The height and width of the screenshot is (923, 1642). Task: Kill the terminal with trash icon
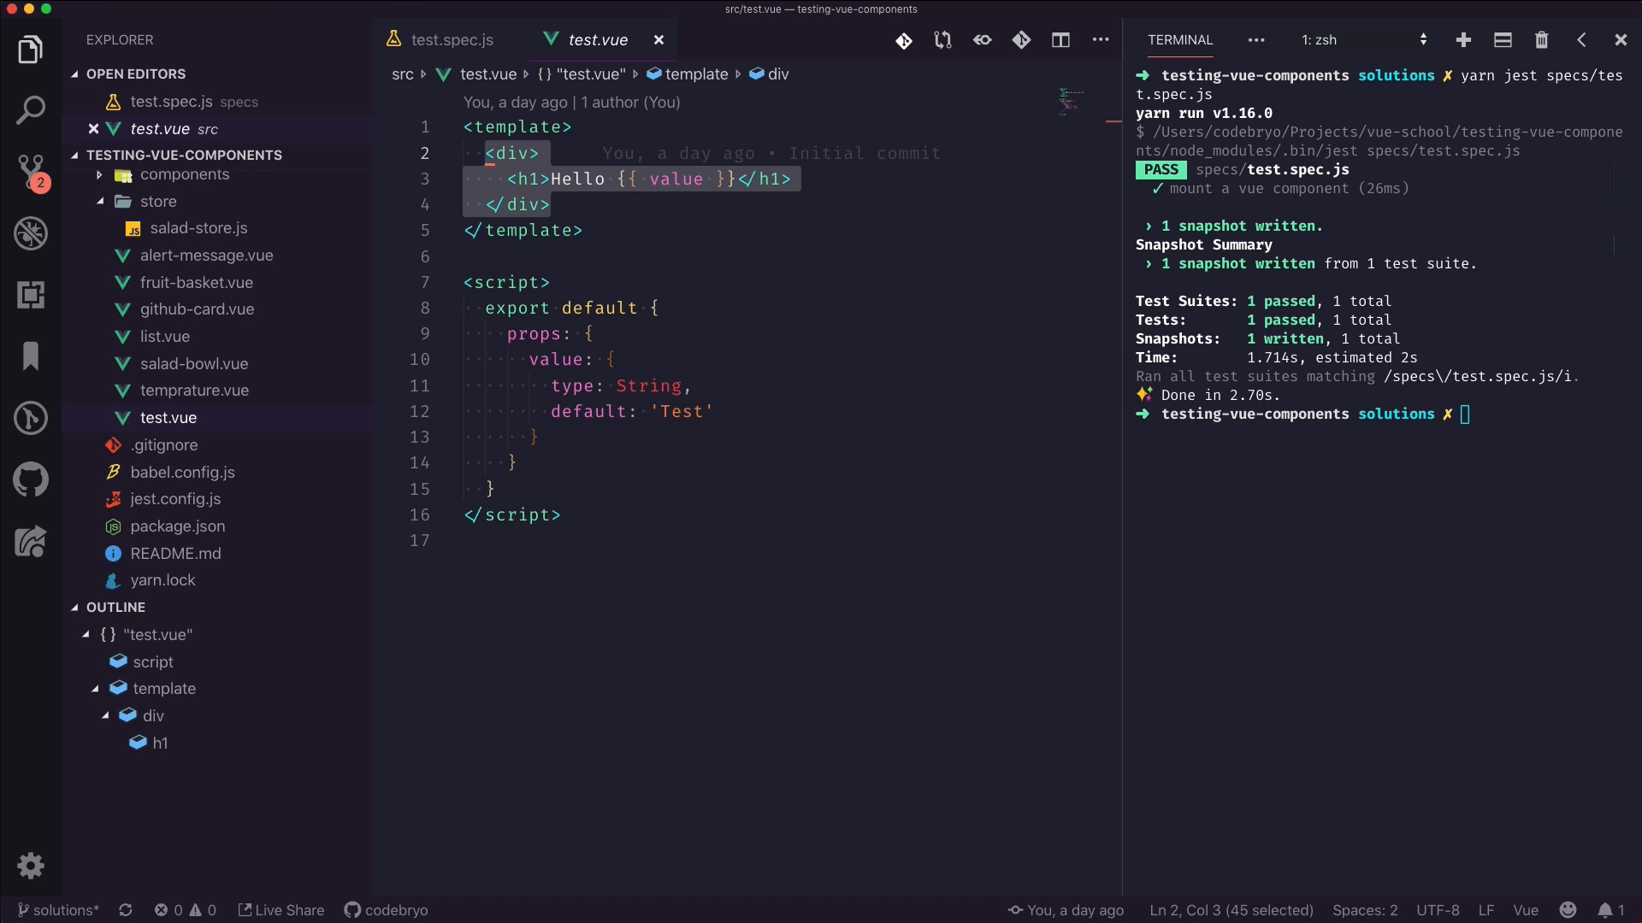pyautogui.click(x=1542, y=40)
